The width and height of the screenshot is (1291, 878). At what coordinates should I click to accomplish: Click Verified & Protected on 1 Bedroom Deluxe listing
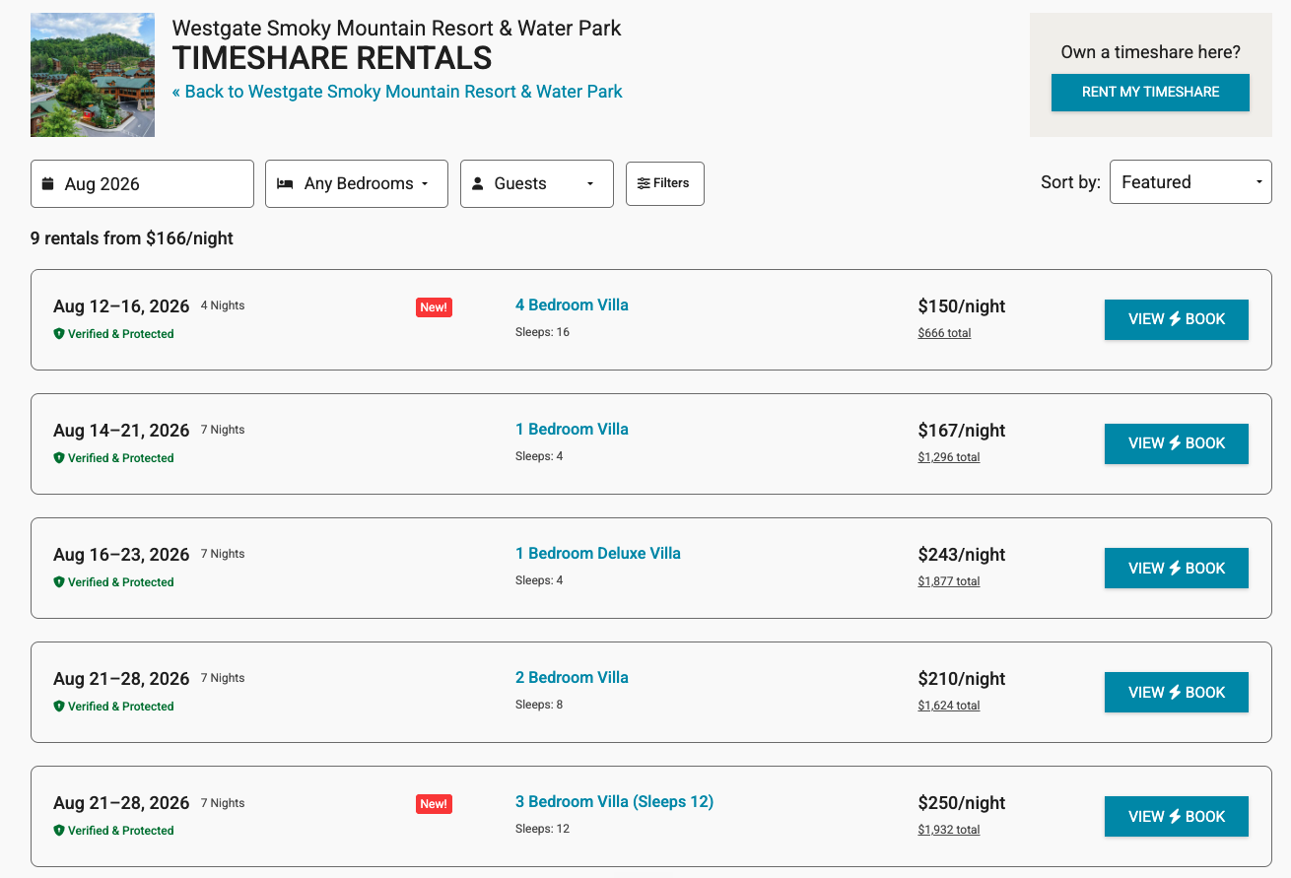pos(120,582)
